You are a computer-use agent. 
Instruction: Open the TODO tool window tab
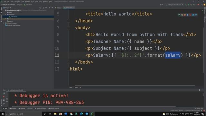30,109
